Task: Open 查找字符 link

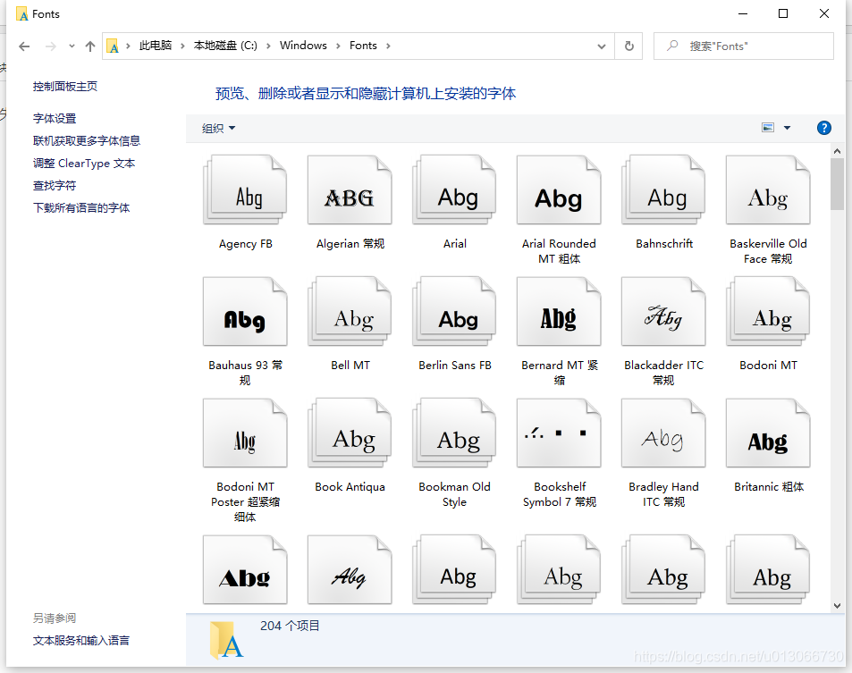Action: tap(55, 185)
